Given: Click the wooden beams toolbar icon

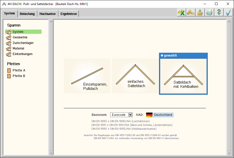Looking at the screenshot, I should [191, 13].
